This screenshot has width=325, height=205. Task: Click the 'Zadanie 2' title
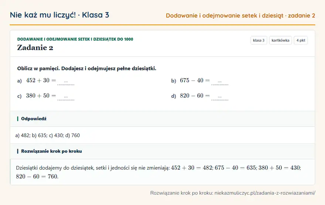coord(35,48)
